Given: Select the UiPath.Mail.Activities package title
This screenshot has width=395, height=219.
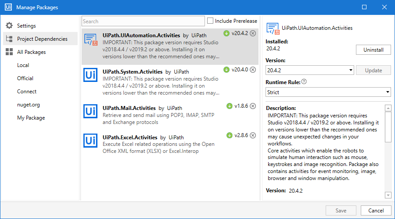Looking at the screenshot, I should (129, 108).
